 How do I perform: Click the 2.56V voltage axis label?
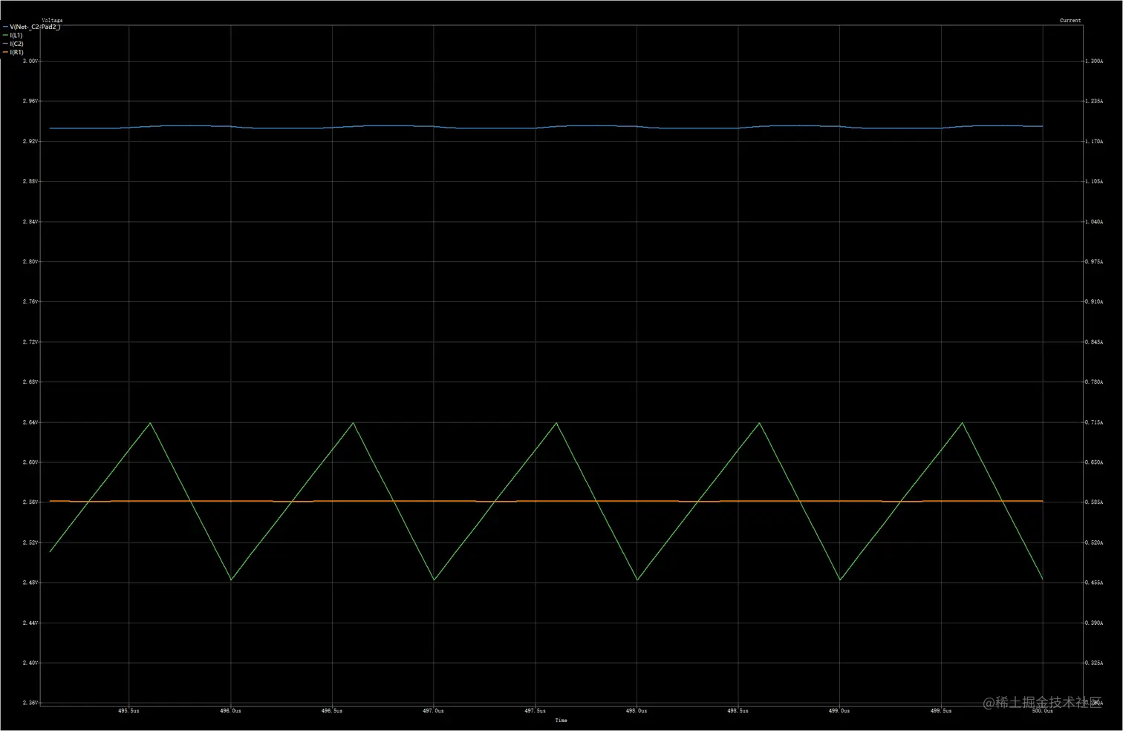point(30,502)
